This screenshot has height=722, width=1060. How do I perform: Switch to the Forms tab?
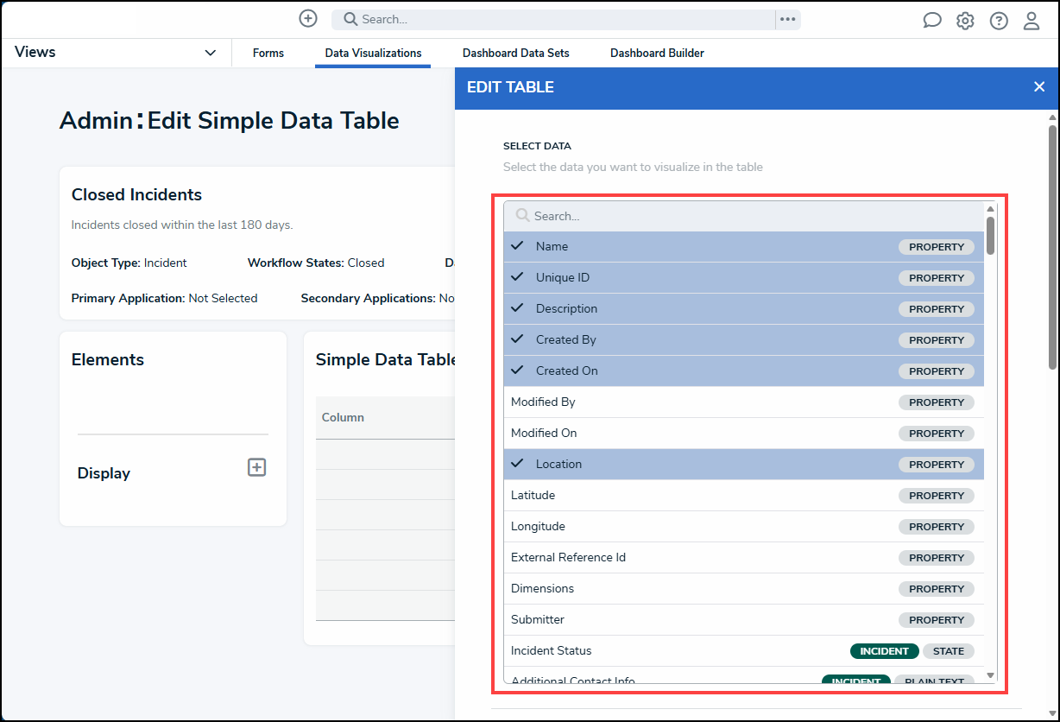268,53
